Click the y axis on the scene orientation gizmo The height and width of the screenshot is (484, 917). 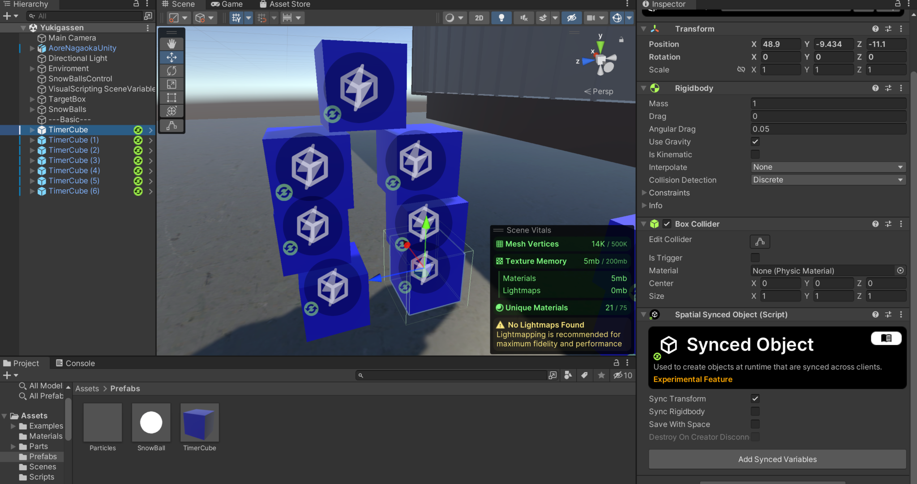coord(600,38)
